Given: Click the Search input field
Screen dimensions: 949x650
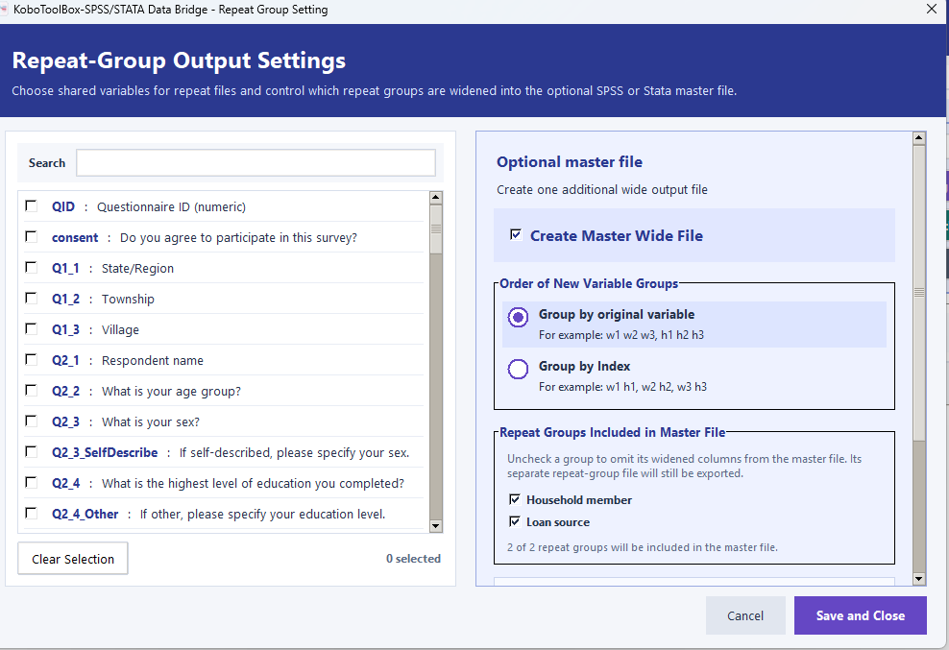Looking at the screenshot, I should click(255, 163).
